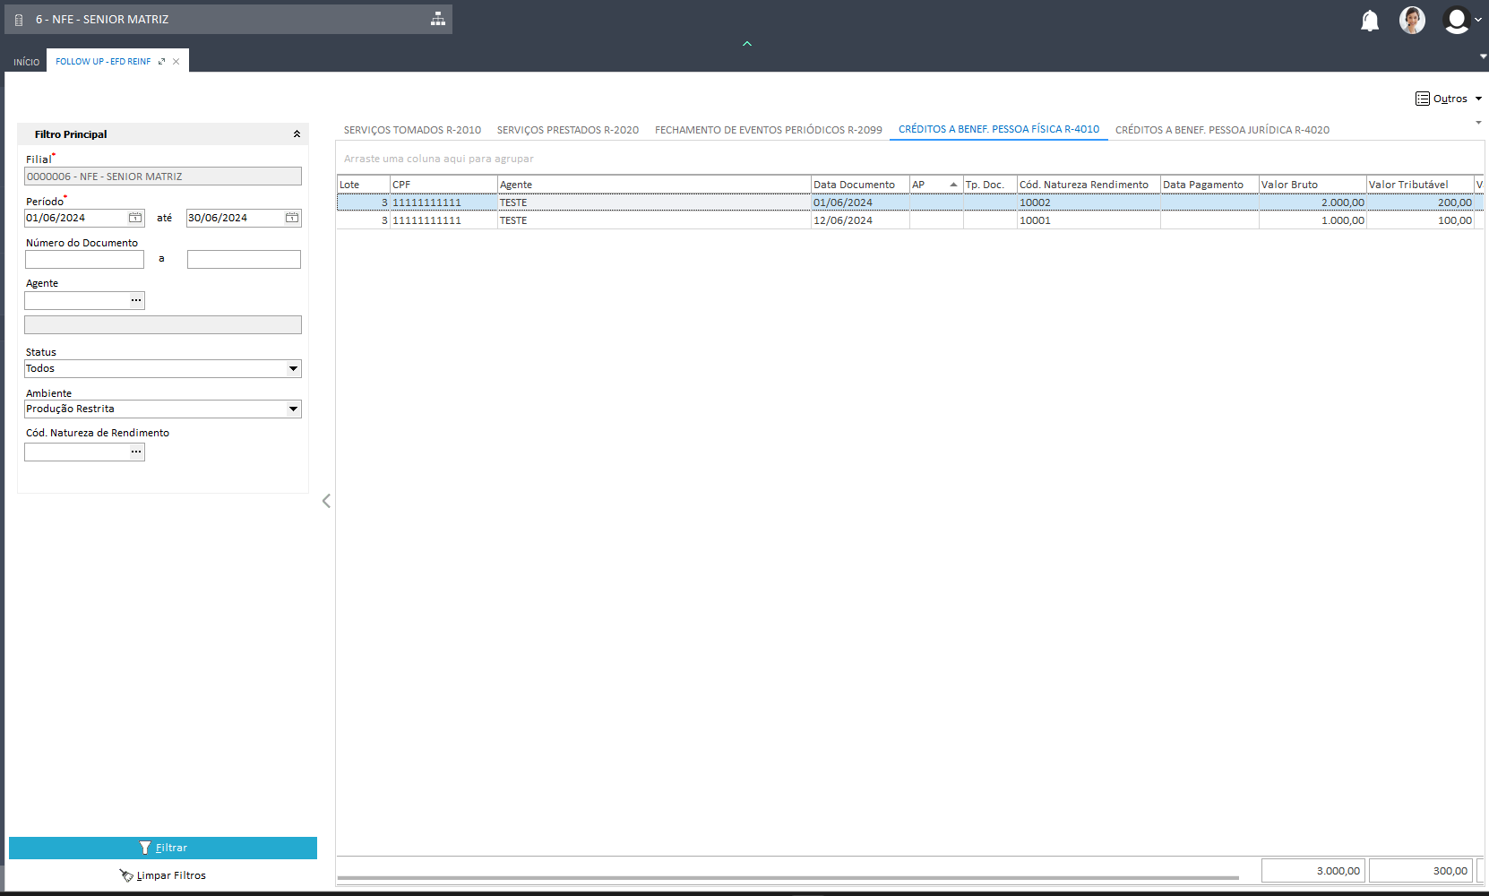Screen dimensions: 1489x896
Task: Collapse the Filtro Principal panel
Action: pyautogui.click(x=297, y=134)
